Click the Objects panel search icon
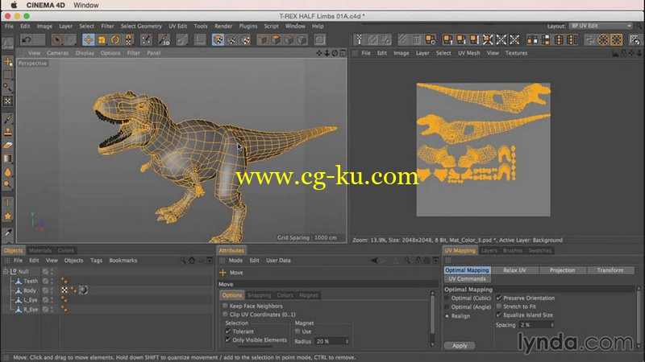Screen dimensions: 645x362 183,260
